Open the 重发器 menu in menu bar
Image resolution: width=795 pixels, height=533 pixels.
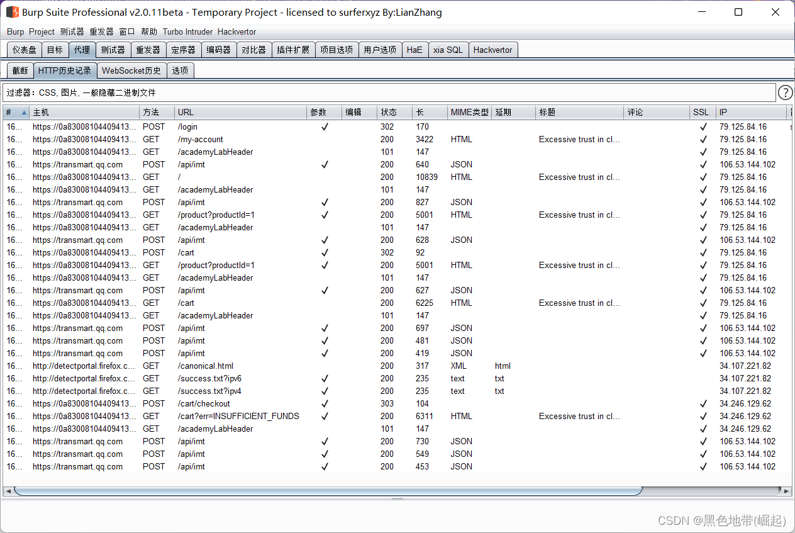(101, 31)
